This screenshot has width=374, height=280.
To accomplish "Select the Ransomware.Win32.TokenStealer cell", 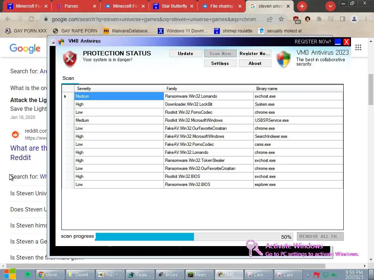I will pyautogui.click(x=209, y=160).
